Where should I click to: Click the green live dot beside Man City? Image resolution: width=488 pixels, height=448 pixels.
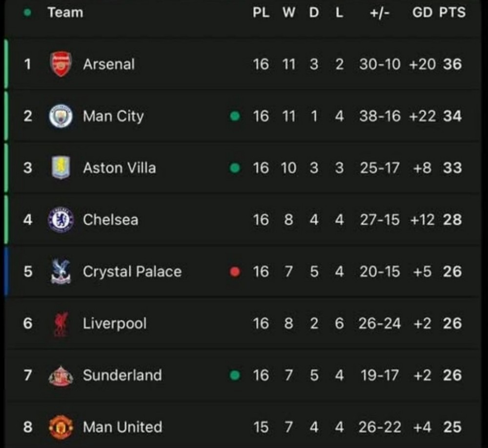(x=235, y=116)
